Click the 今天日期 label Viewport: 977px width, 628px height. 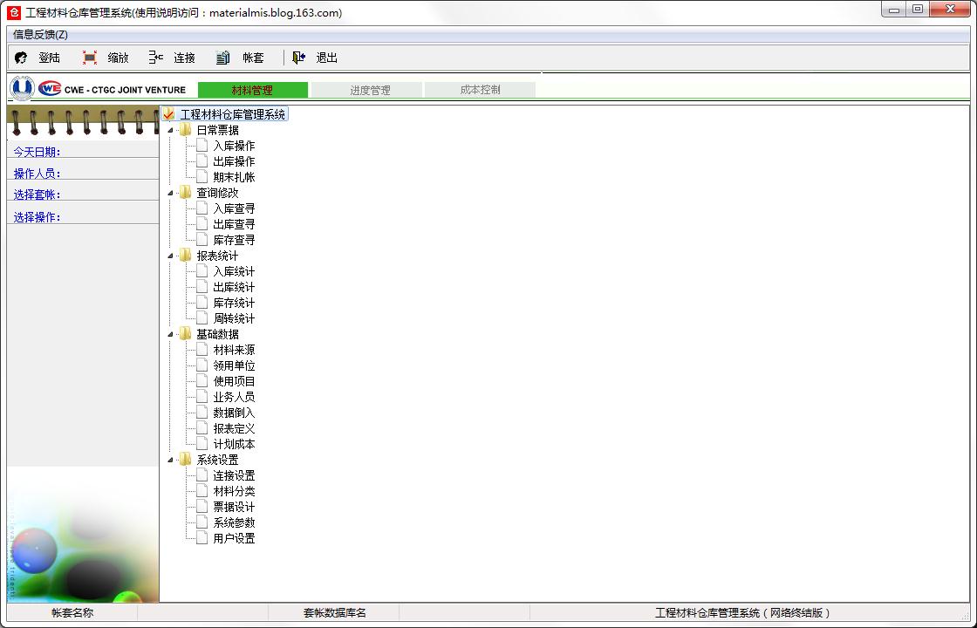point(37,152)
